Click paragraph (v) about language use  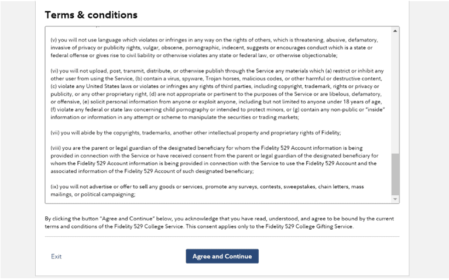(x=214, y=47)
